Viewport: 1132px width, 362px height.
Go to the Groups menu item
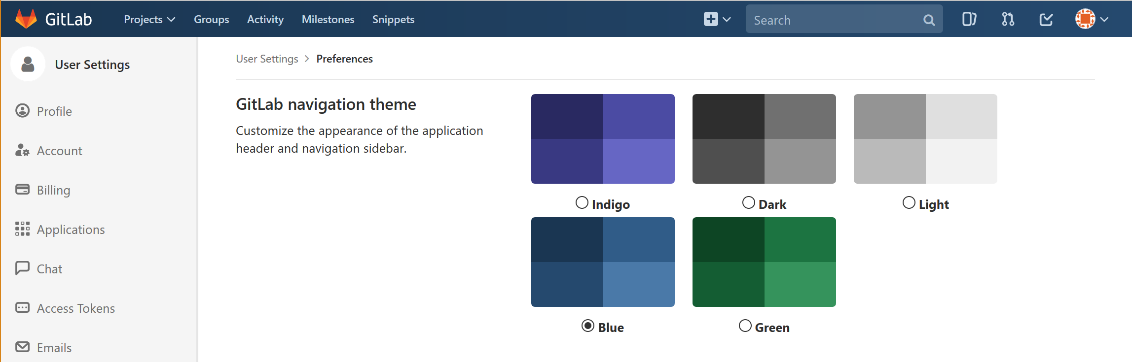pyautogui.click(x=212, y=20)
